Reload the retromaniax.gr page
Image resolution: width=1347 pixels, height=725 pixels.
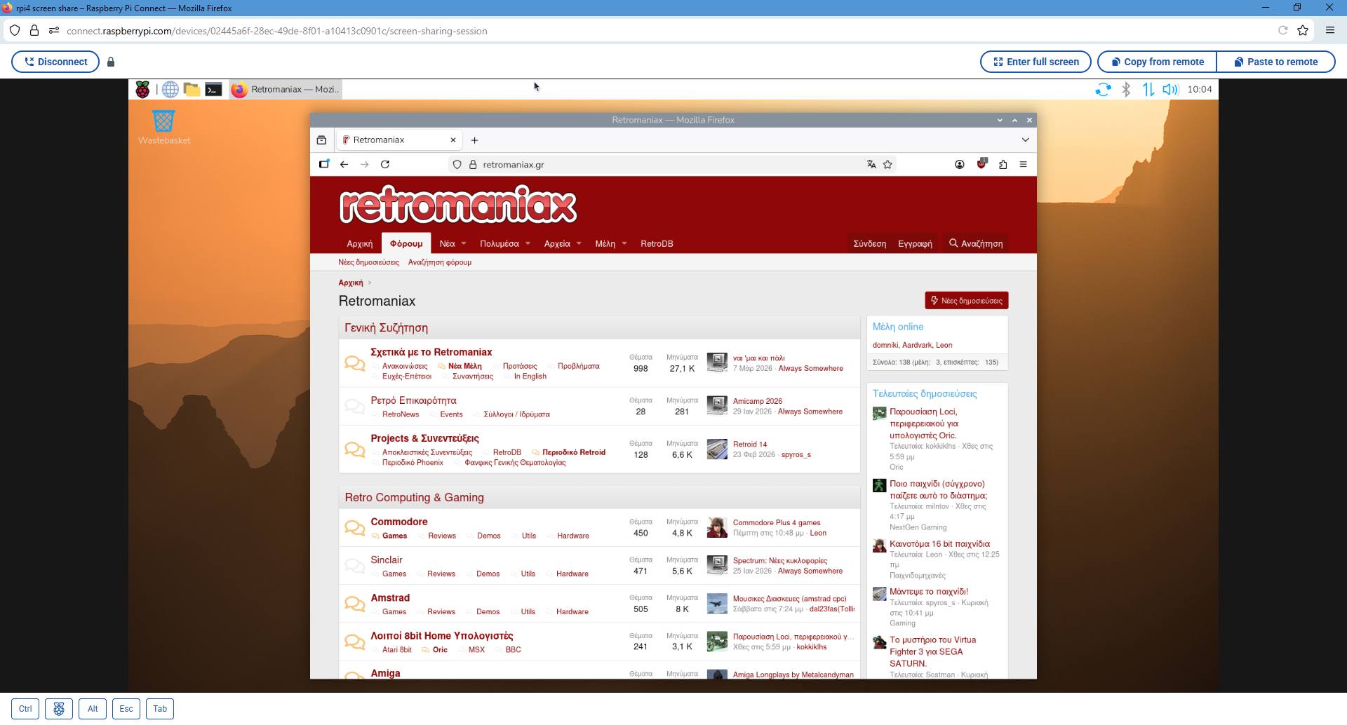(x=385, y=165)
